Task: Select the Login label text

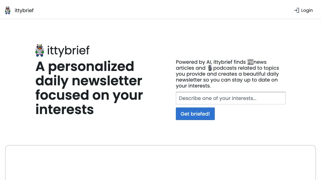Action: point(307,10)
